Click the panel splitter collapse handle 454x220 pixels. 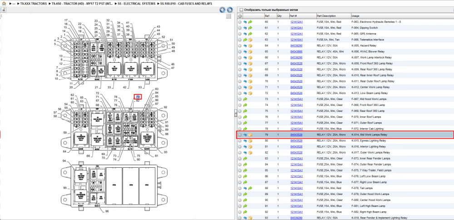[x=235, y=114]
